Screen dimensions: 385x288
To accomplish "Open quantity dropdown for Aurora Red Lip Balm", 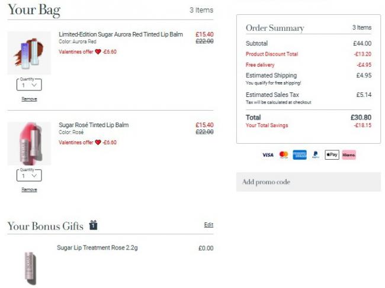I will coord(29,85).
